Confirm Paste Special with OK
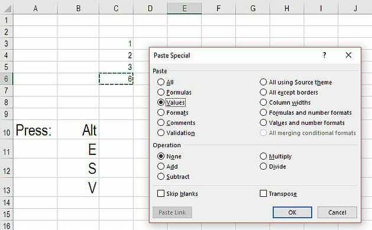Viewport: 372px width, 230px height. [292, 212]
